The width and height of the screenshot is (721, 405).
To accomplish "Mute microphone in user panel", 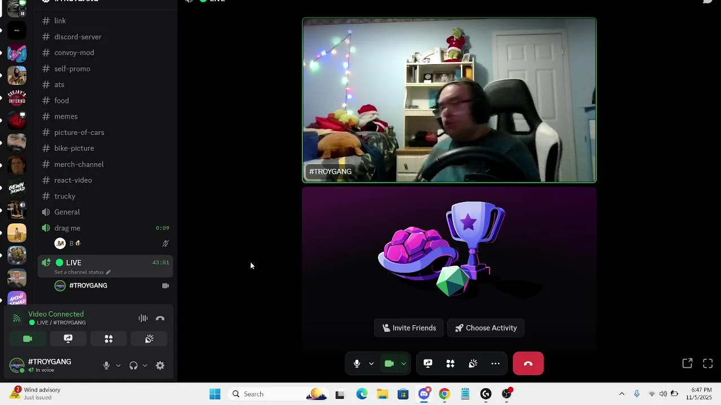I will [106, 366].
